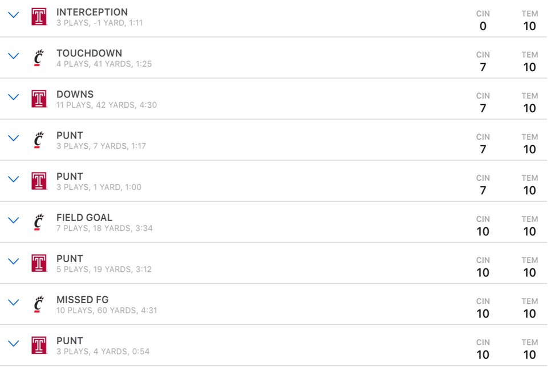551x367 pixels.
Task: Click Temple logo on Downs drive
Action: point(39,99)
